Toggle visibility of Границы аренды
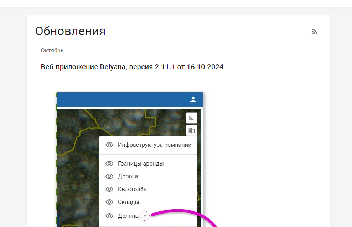 click(109, 164)
